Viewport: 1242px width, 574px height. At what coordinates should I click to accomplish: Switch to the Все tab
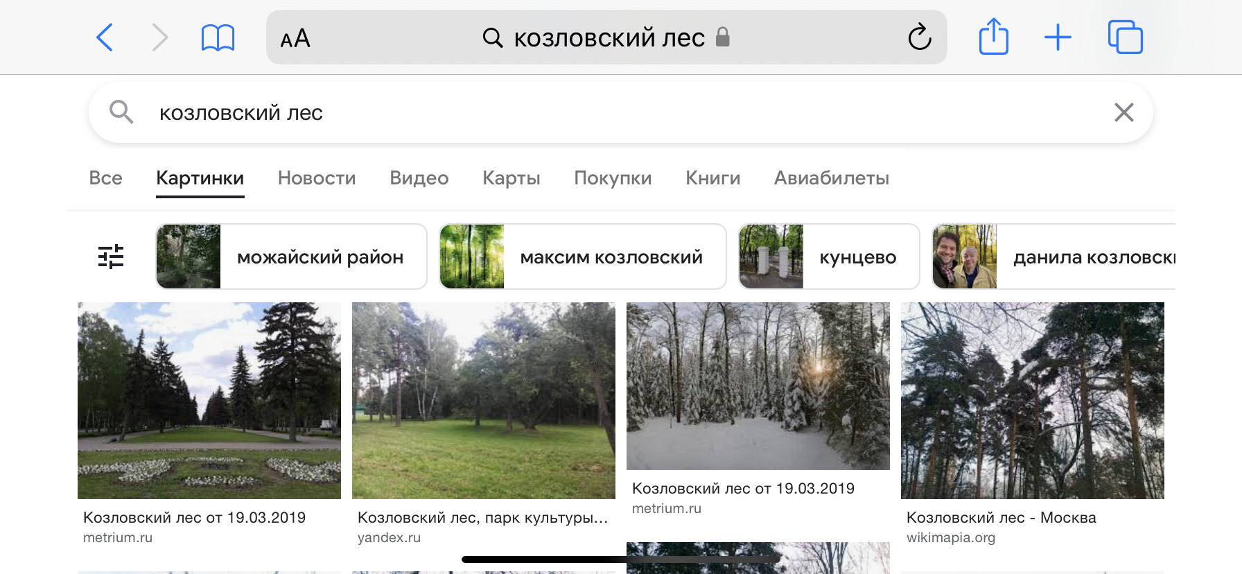105,178
